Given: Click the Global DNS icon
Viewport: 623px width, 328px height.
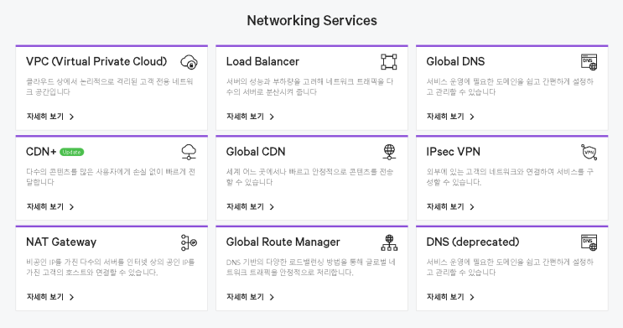Looking at the screenshot, I should [589, 62].
